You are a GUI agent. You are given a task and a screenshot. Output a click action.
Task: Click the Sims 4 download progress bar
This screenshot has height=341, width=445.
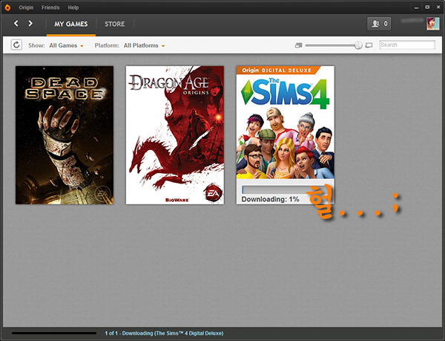pyautogui.click(x=287, y=189)
